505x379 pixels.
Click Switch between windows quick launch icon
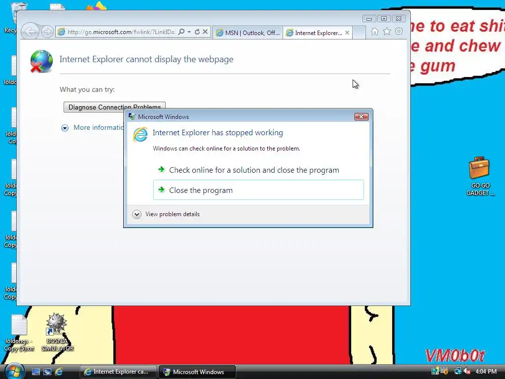47,372
